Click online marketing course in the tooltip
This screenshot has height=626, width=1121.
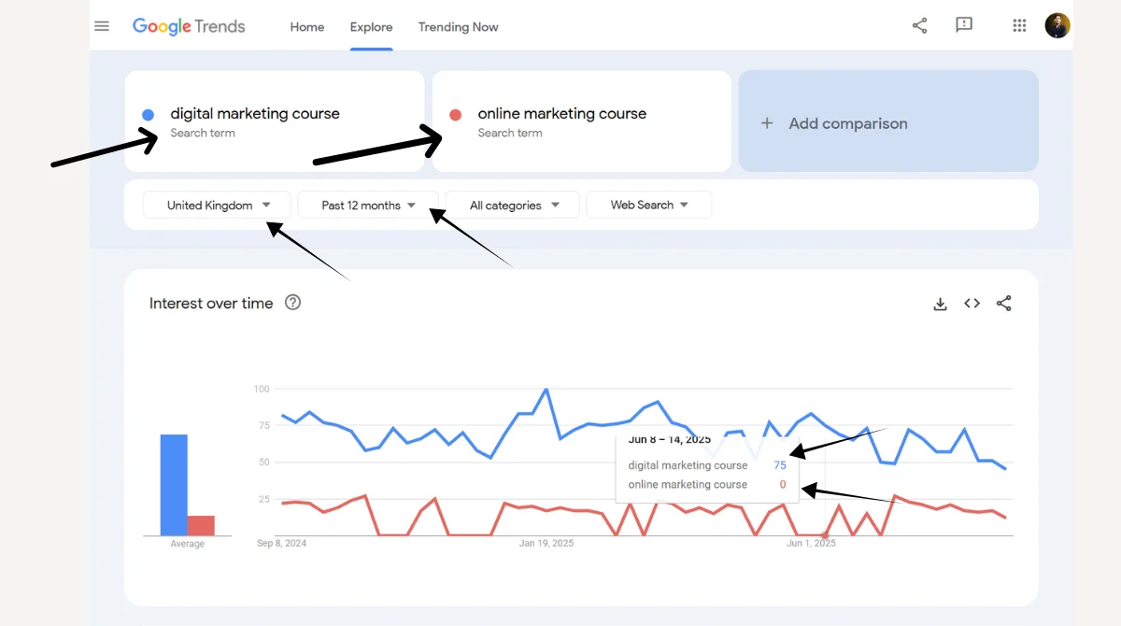point(688,484)
